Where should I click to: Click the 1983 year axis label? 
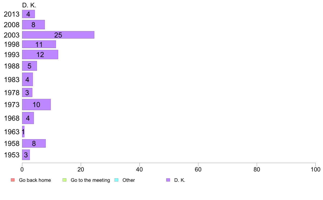12,80
